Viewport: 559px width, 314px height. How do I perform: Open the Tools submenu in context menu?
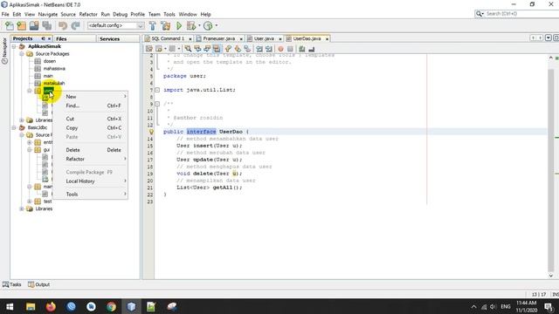tap(92, 194)
